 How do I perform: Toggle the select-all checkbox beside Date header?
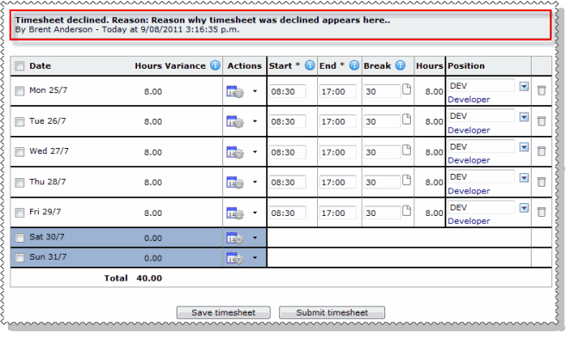19,66
